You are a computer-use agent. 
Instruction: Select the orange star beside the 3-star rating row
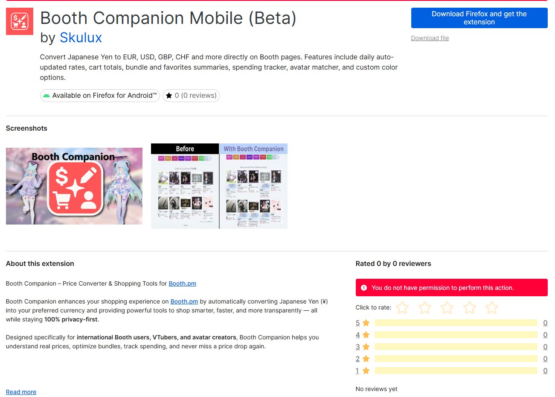[x=366, y=347]
